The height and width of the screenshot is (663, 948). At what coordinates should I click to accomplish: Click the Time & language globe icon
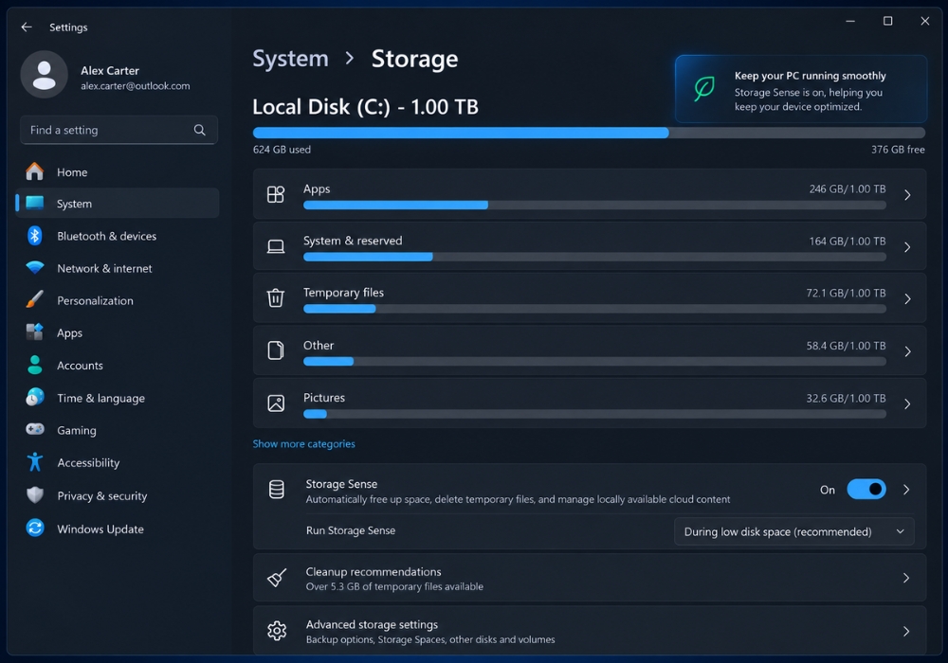tap(34, 397)
